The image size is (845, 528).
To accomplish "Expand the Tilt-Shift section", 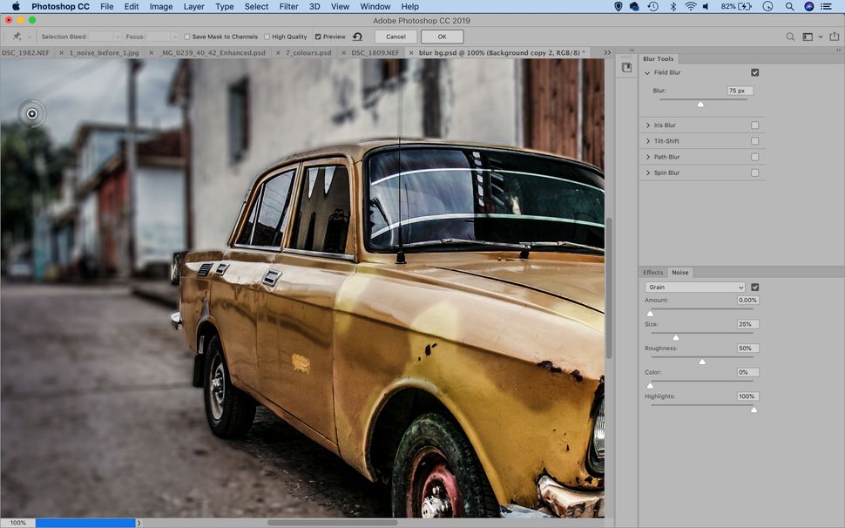I will click(647, 140).
